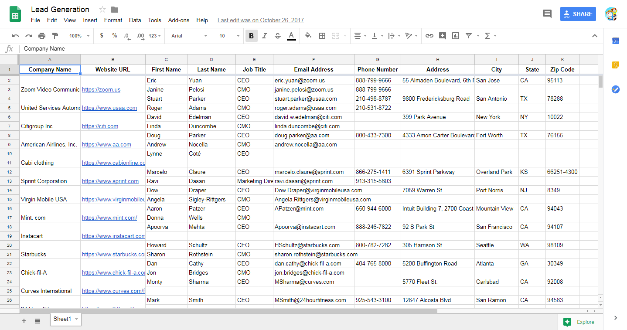The height and width of the screenshot is (330, 627).
Task: Open vertical align dropdown
Action: point(377,36)
